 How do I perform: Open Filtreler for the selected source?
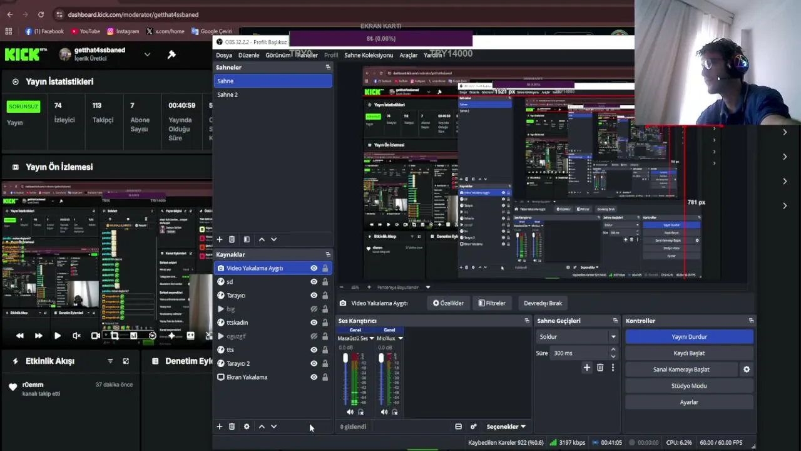(x=492, y=303)
